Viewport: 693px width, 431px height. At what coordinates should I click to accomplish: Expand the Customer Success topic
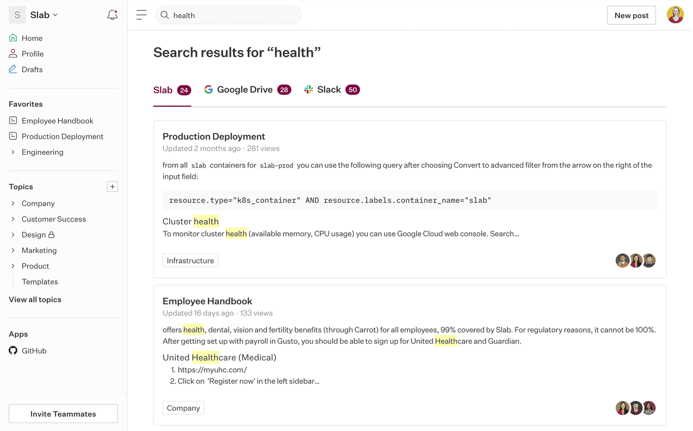coord(13,219)
